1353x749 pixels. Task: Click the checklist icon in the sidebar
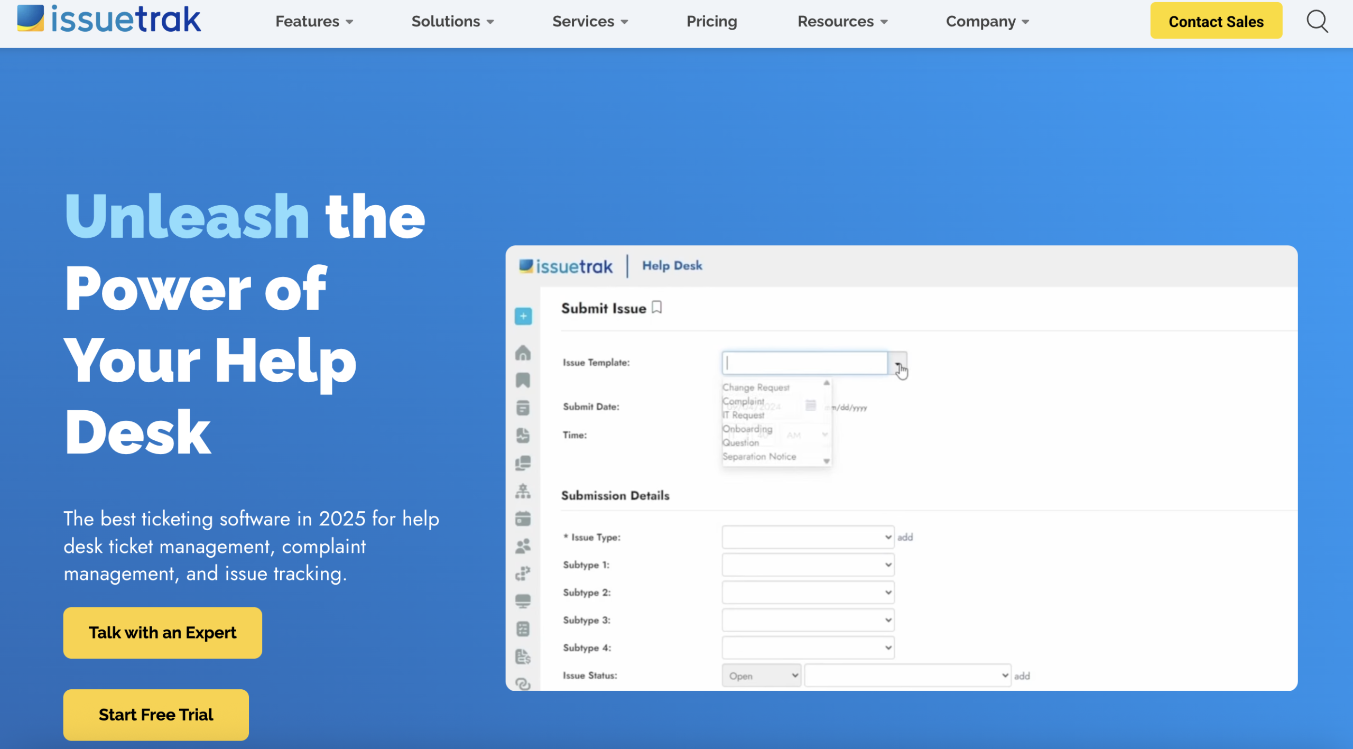coord(523,628)
